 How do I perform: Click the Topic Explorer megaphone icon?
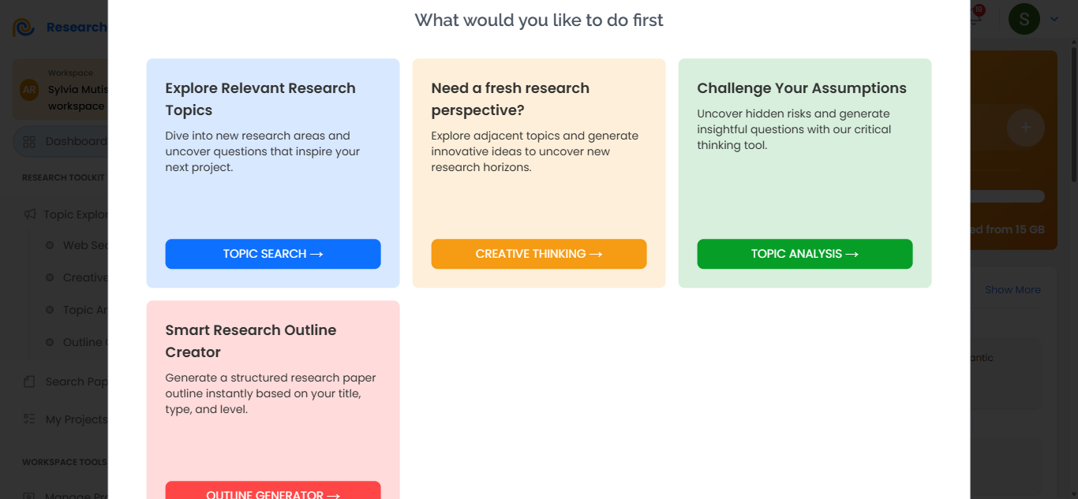pyautogui.click(x=30, y=214)
